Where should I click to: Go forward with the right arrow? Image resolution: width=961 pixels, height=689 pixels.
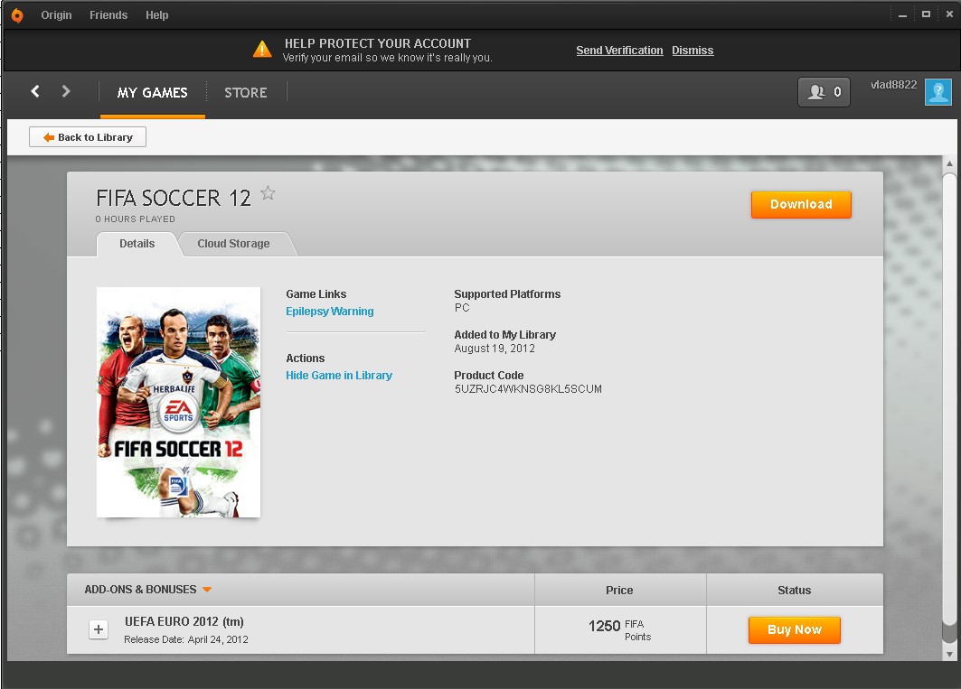pos(66,91)
